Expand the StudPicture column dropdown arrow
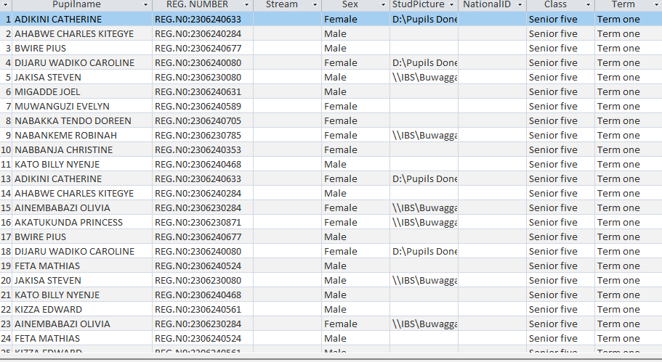Viewport: 662px width, 362px height. 451,5
